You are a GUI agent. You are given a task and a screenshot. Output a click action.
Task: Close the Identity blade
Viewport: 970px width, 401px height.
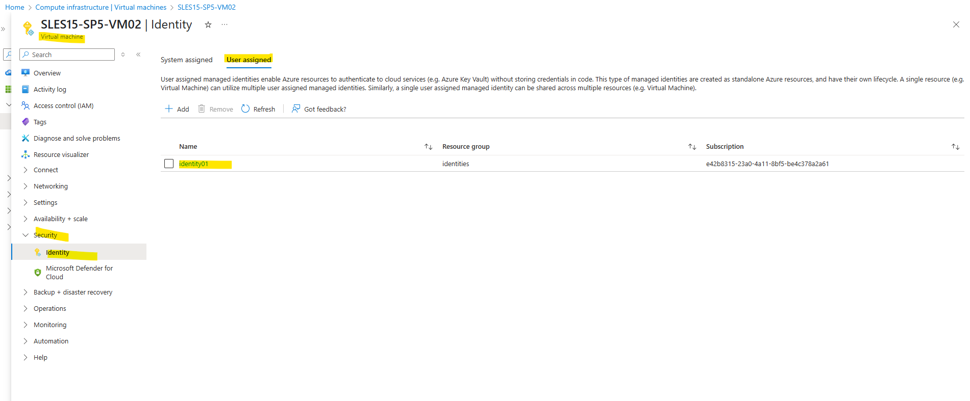click(x=956, y=24)
